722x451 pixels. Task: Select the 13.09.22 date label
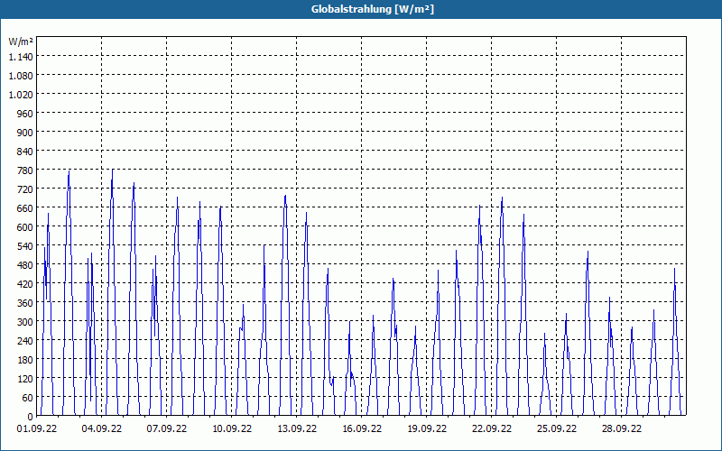tap(297, 429)
